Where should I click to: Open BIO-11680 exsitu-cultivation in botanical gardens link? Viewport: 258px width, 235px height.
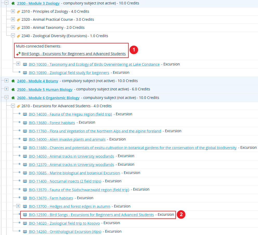[133, 148]
